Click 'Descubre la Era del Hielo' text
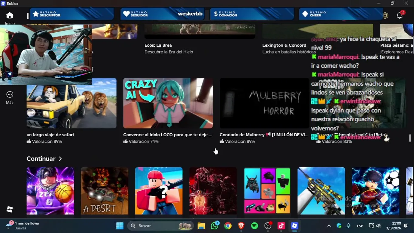The width and height of the screenshot is (414, 233). [x=169, y=52]
